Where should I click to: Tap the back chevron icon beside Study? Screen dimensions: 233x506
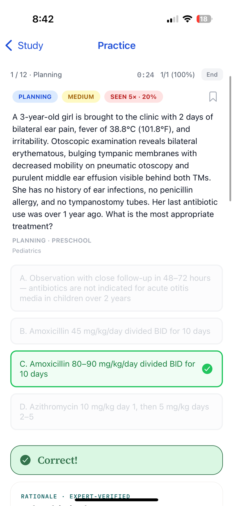(x=9, y=46)
